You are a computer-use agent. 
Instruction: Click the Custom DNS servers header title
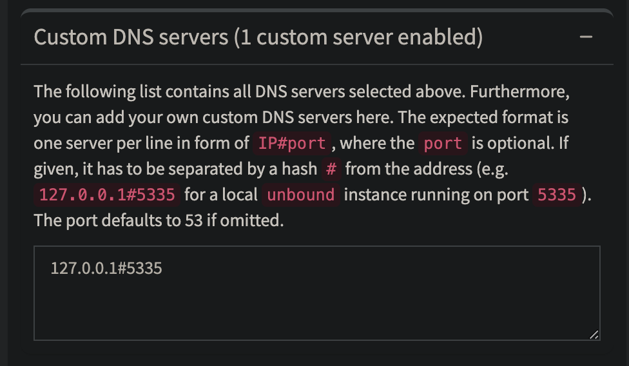point(258,37)
